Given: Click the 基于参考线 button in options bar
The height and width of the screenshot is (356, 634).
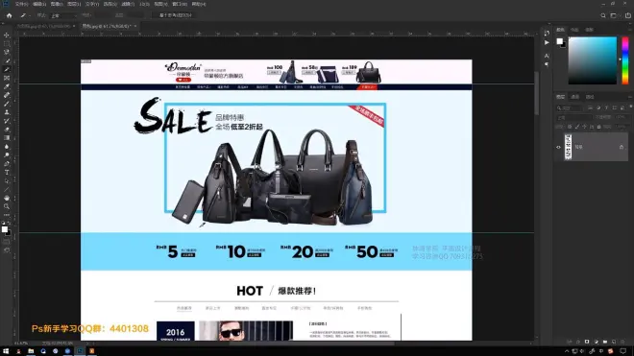Looking at the screenshot, I should tap(176, 15).
